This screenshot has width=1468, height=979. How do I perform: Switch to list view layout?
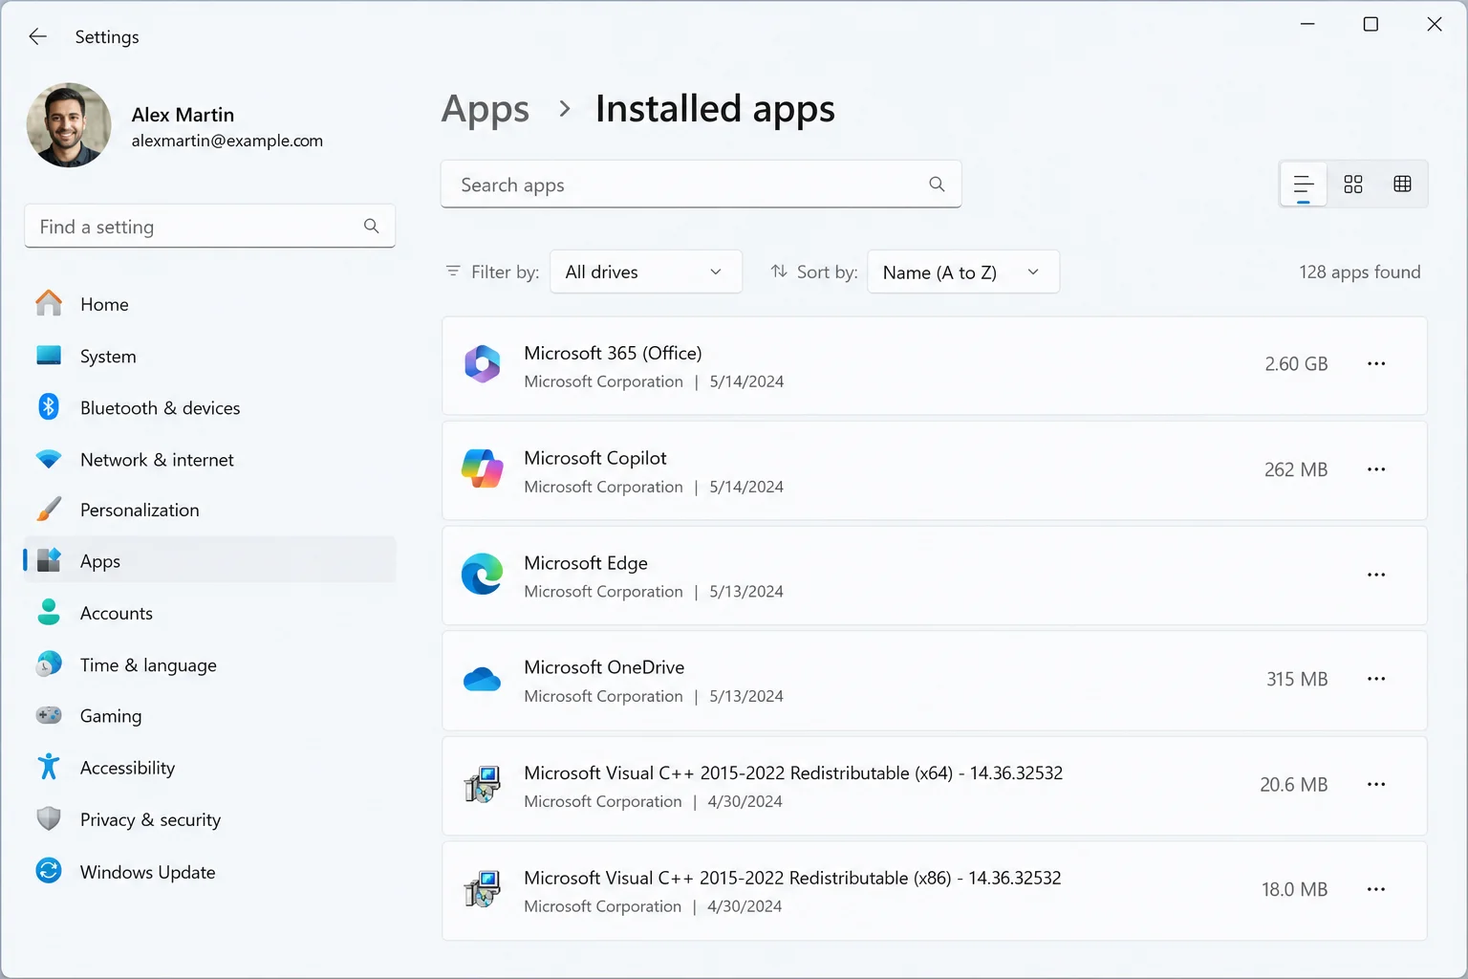pos(1304,185)
